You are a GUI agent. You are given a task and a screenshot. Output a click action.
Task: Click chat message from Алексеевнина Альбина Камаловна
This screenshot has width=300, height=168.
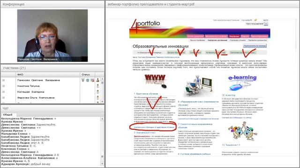point(29,158)
